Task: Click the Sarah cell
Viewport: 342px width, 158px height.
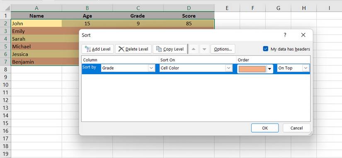Action: [36, 39]
